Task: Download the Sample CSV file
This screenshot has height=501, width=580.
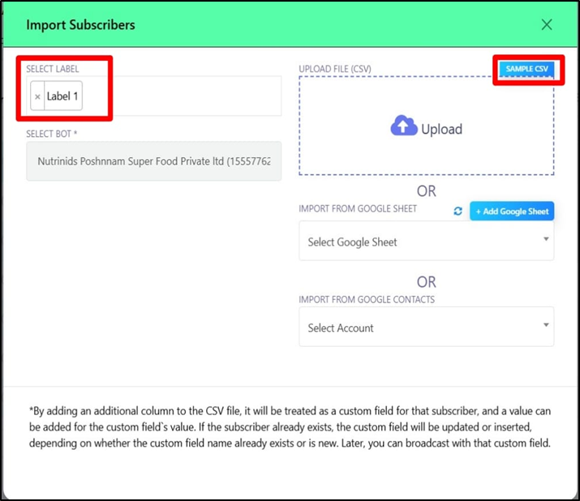Action: pyautogui.click(x=526, y=70)
